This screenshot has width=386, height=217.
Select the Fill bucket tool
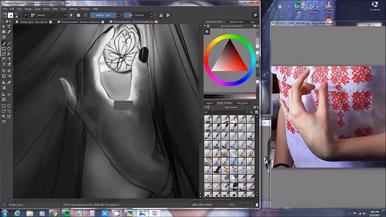coord(4,83)
